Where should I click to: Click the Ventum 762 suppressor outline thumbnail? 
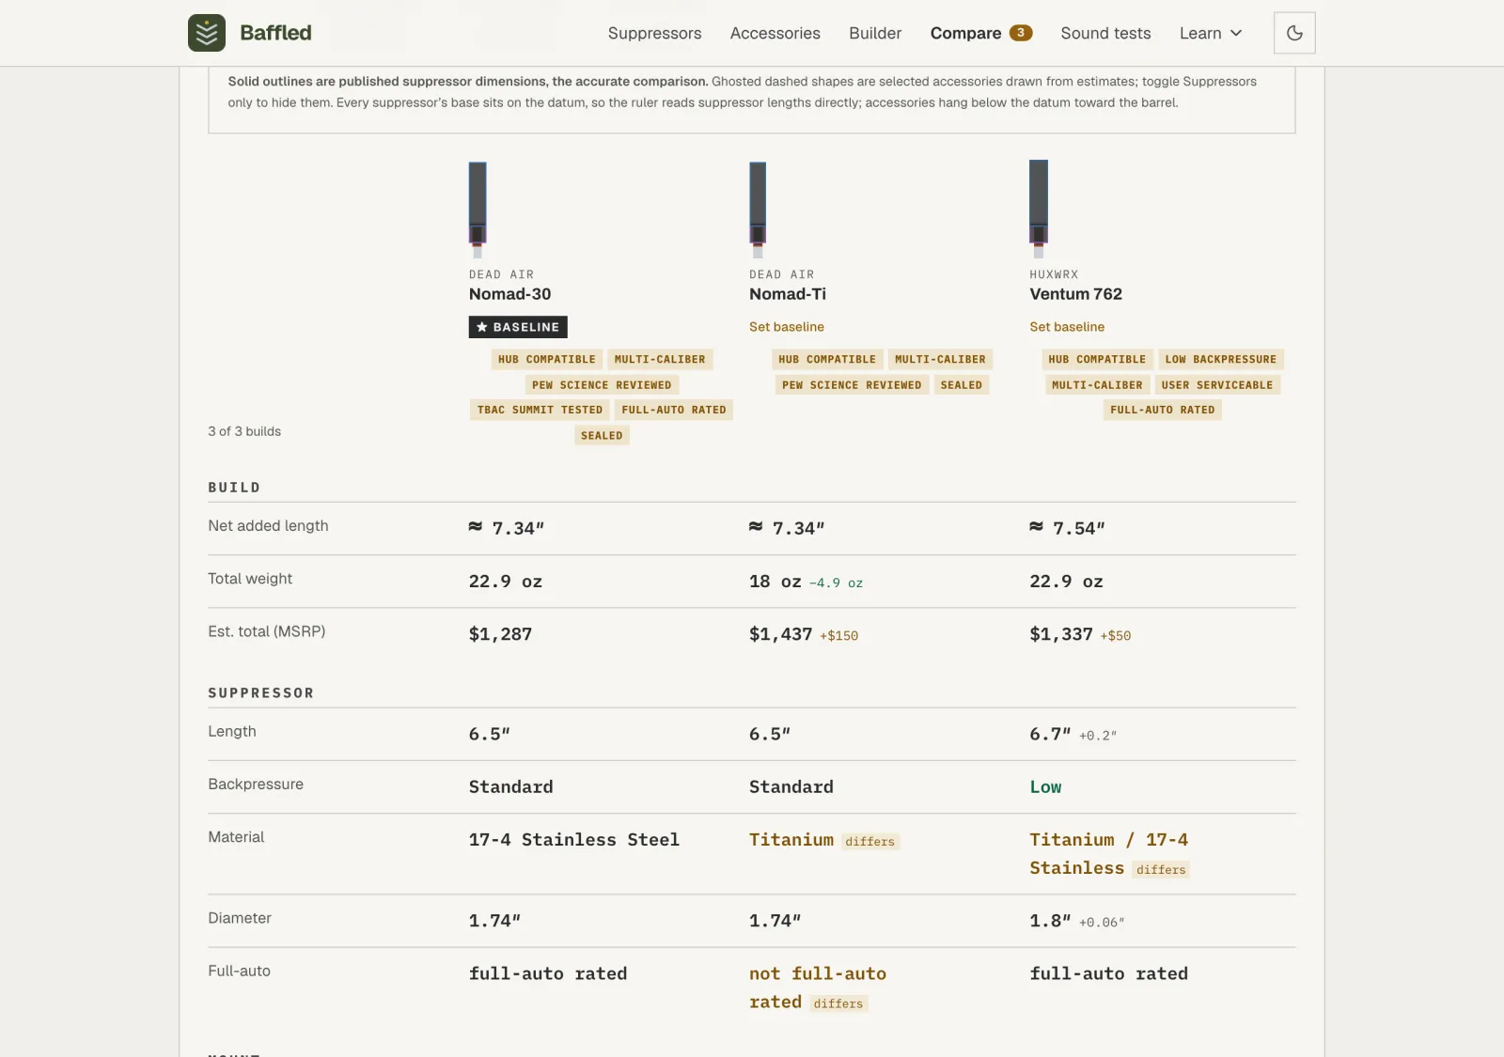(x=1038, y=209)
